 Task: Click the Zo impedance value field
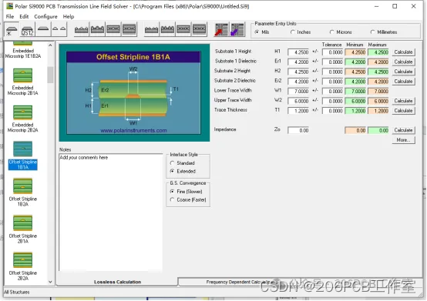298,131
